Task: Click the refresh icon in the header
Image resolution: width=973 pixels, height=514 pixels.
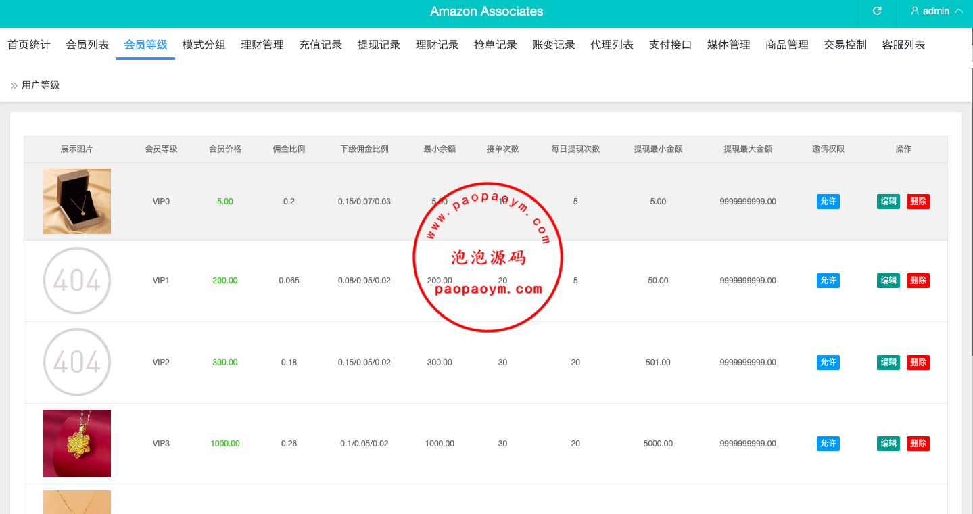Action: tap(877, 11)
